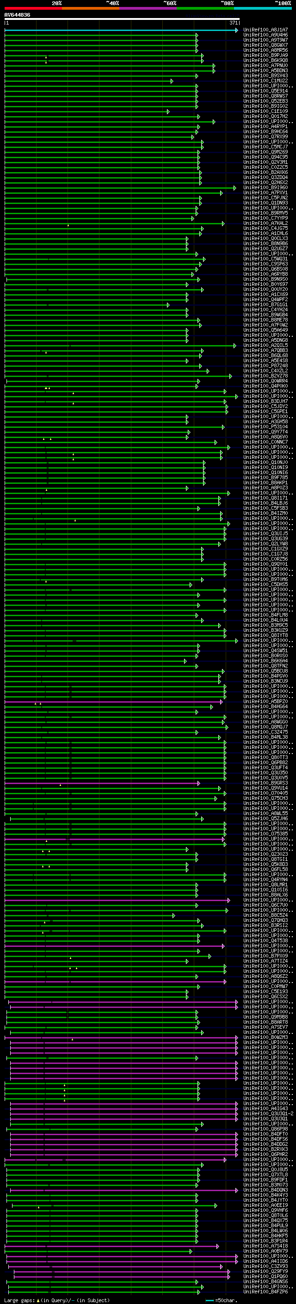Click the UniRef100_C4JG75 label
Viewport: 296px width, 1304px height.
coord(265,229)
